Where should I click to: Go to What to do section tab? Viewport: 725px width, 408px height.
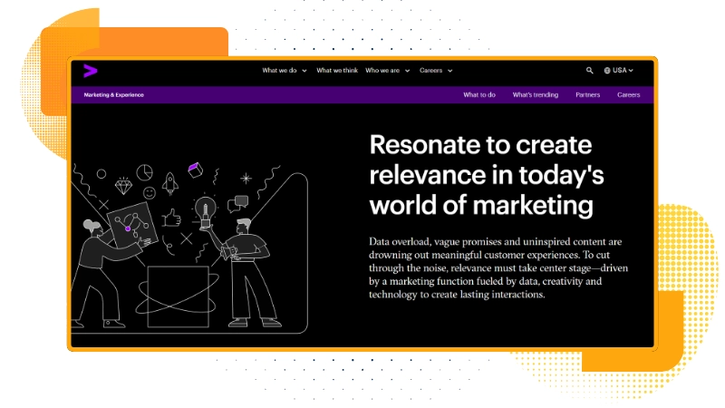479,95
